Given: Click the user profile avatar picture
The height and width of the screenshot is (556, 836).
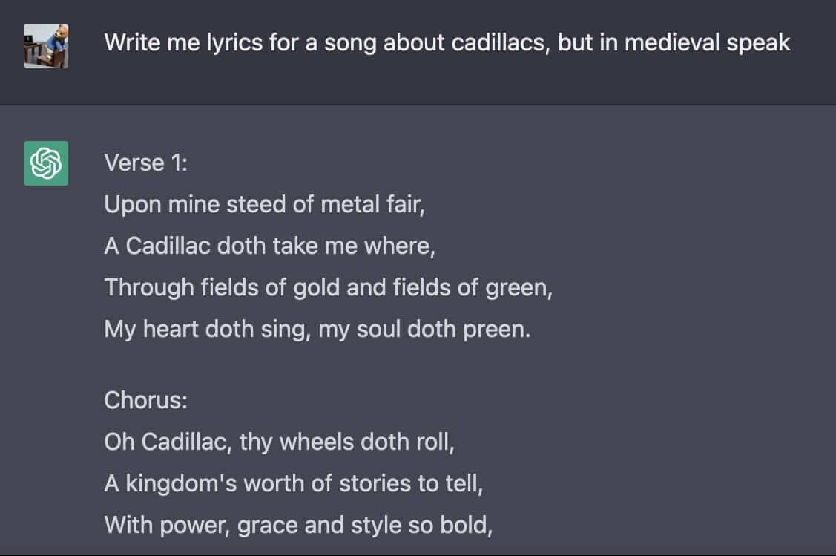Looking at the screenshot, I should pyautogui.click(x=46, y=46).
